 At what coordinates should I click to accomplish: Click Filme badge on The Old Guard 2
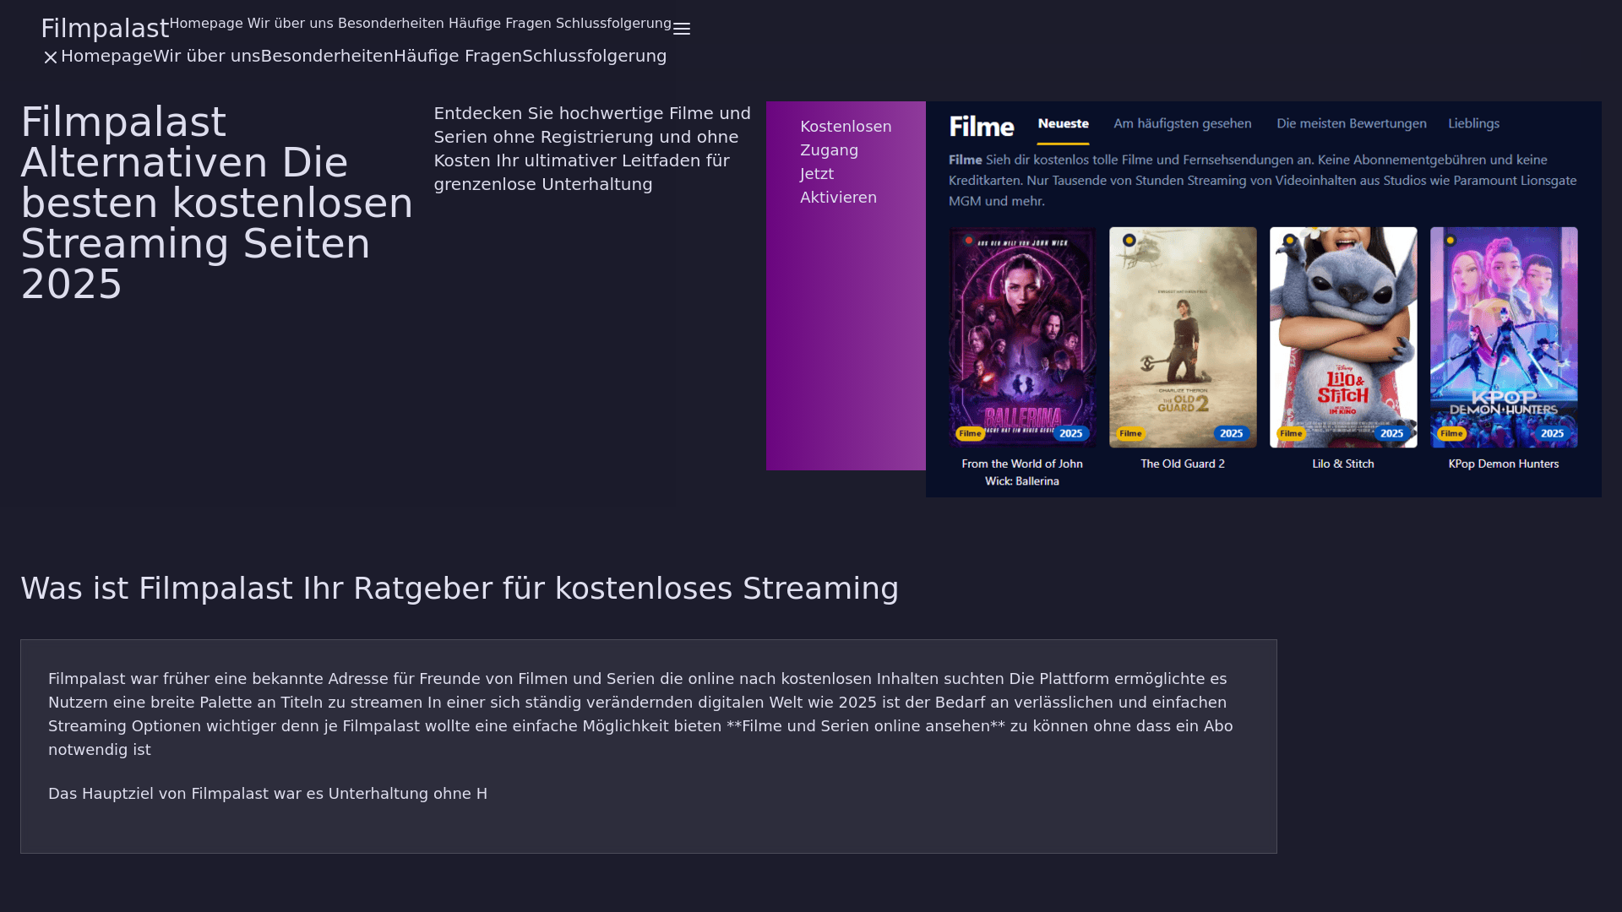1130,434
